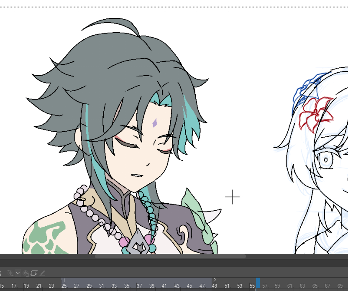Viewport: 348px width, 291px height.
Task: Click the delete keyframe icon with trash can
Action: tap(26, 273)
